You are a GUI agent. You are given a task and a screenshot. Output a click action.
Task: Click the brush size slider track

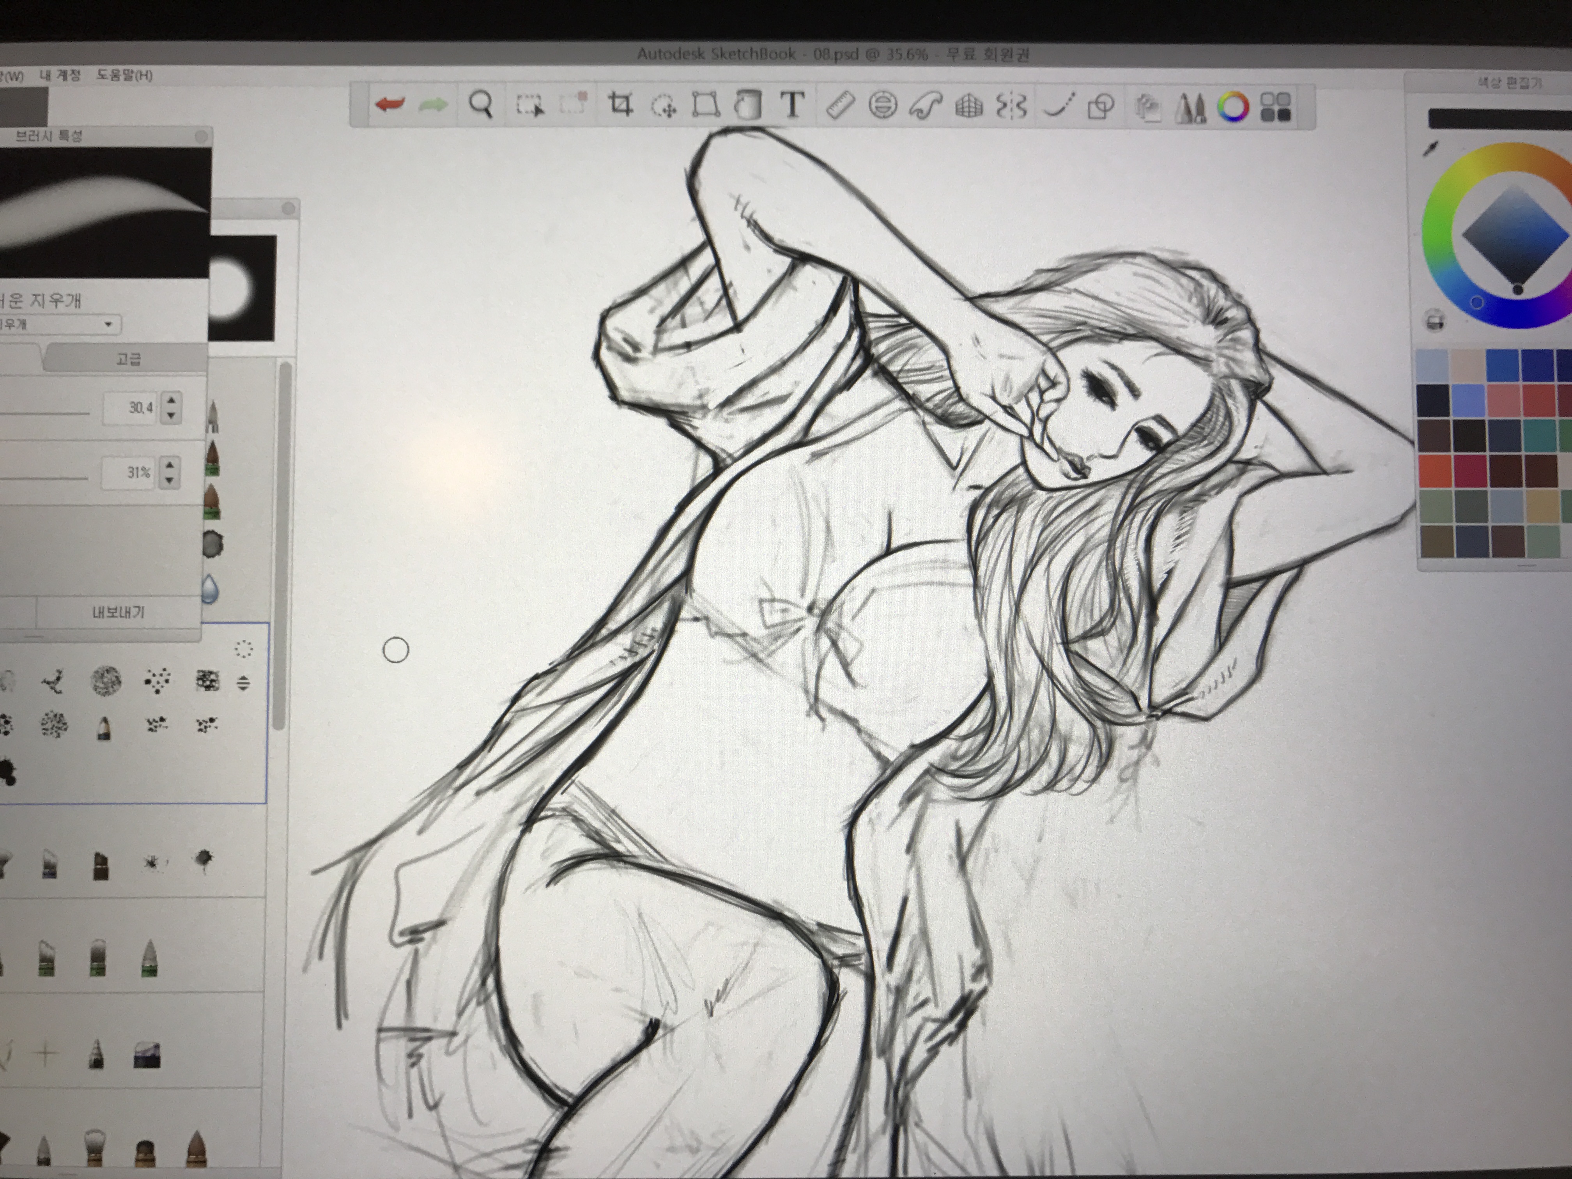45,413
